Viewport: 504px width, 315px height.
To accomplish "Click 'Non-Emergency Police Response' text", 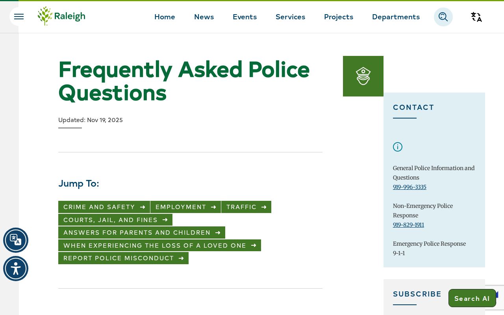I will point(423,211).
